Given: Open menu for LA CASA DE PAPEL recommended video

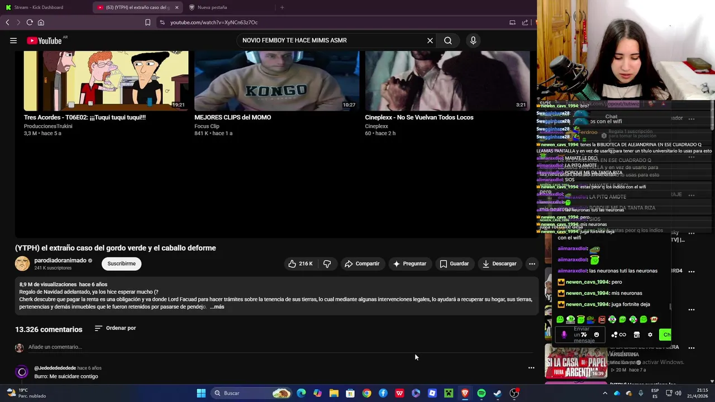Looking at the screenshot, I should pyautogui.click(x=692, y=347).
